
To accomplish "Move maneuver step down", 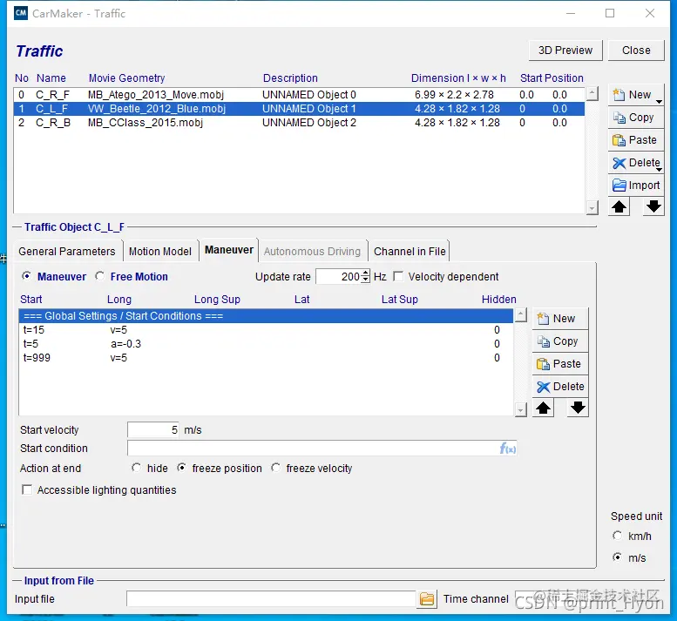I will (x=578, y=408).
